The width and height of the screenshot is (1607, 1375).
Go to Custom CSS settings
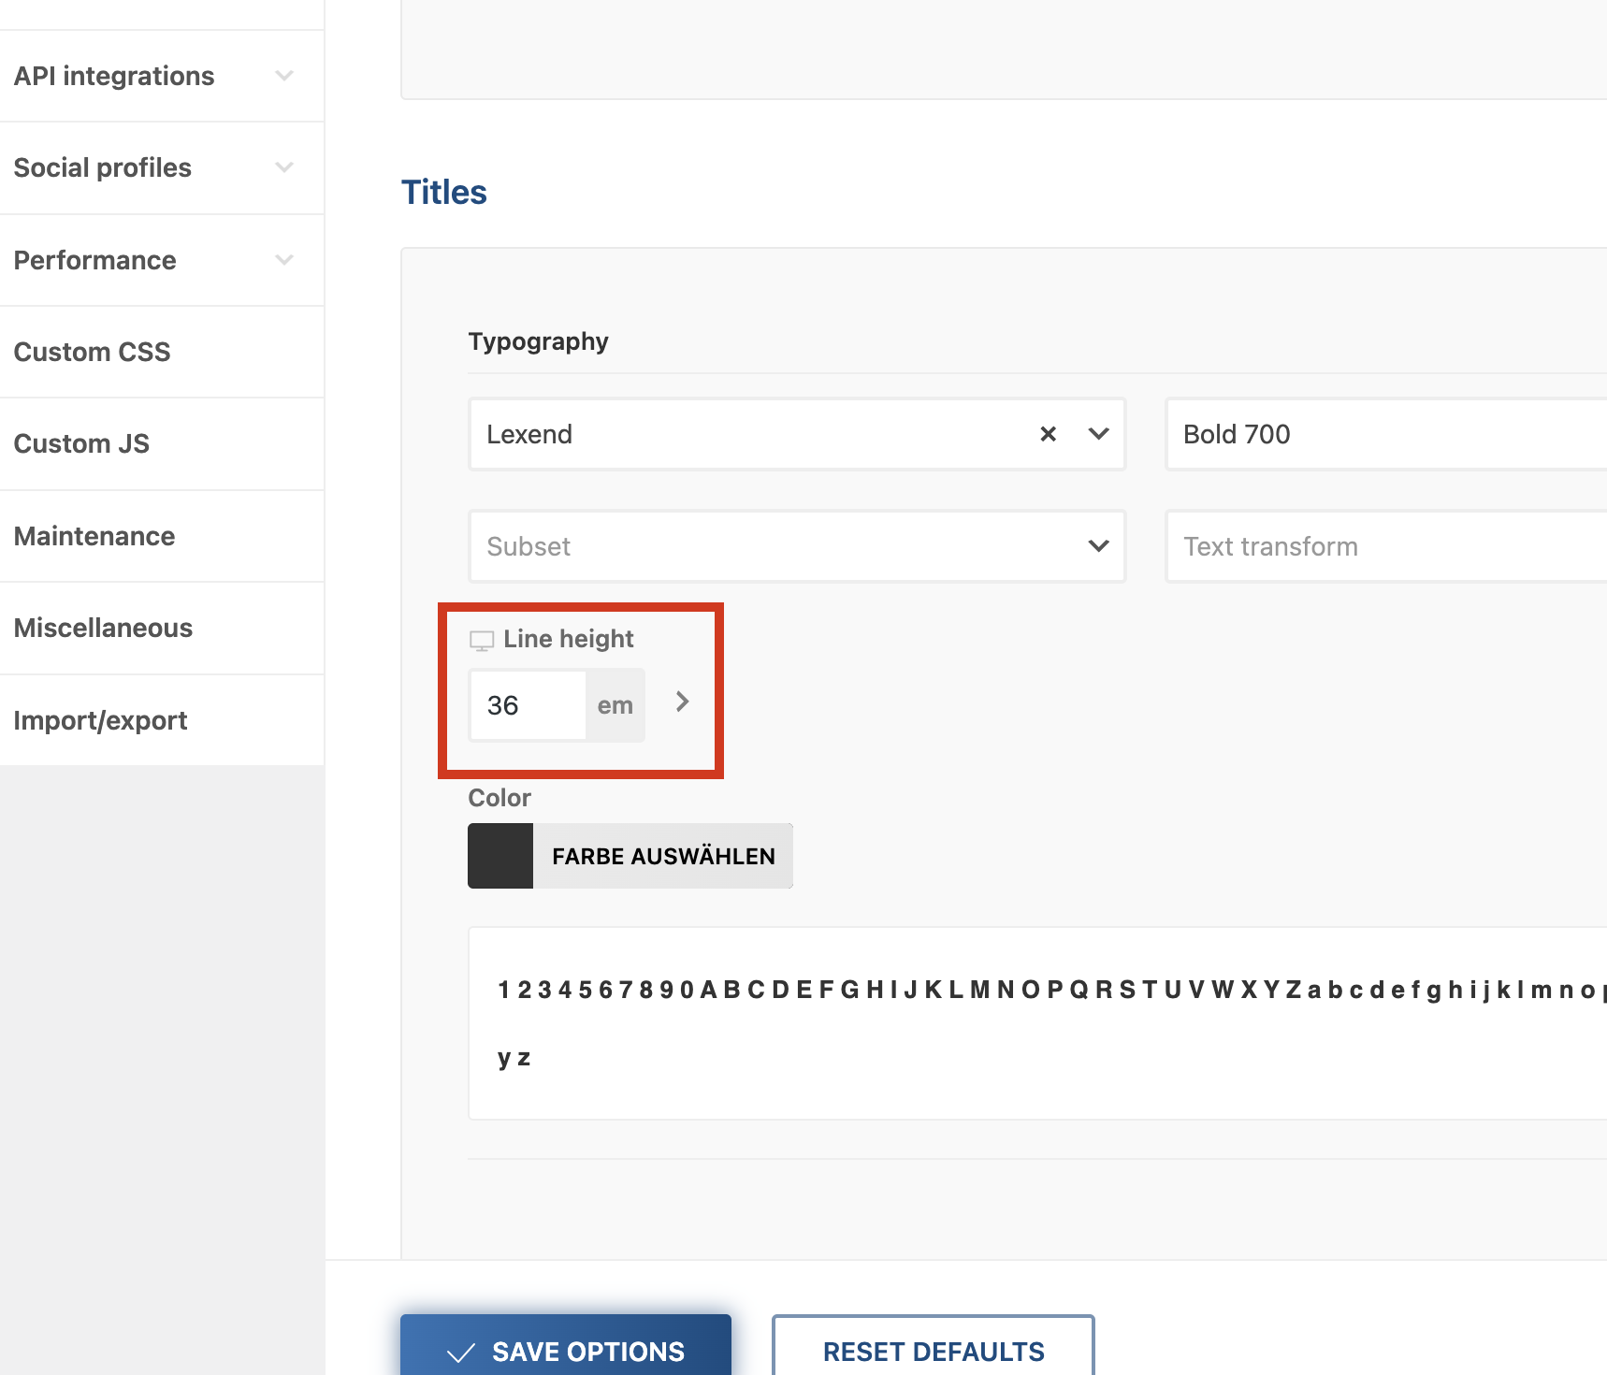pyautogui.click(x=92, y=352)
